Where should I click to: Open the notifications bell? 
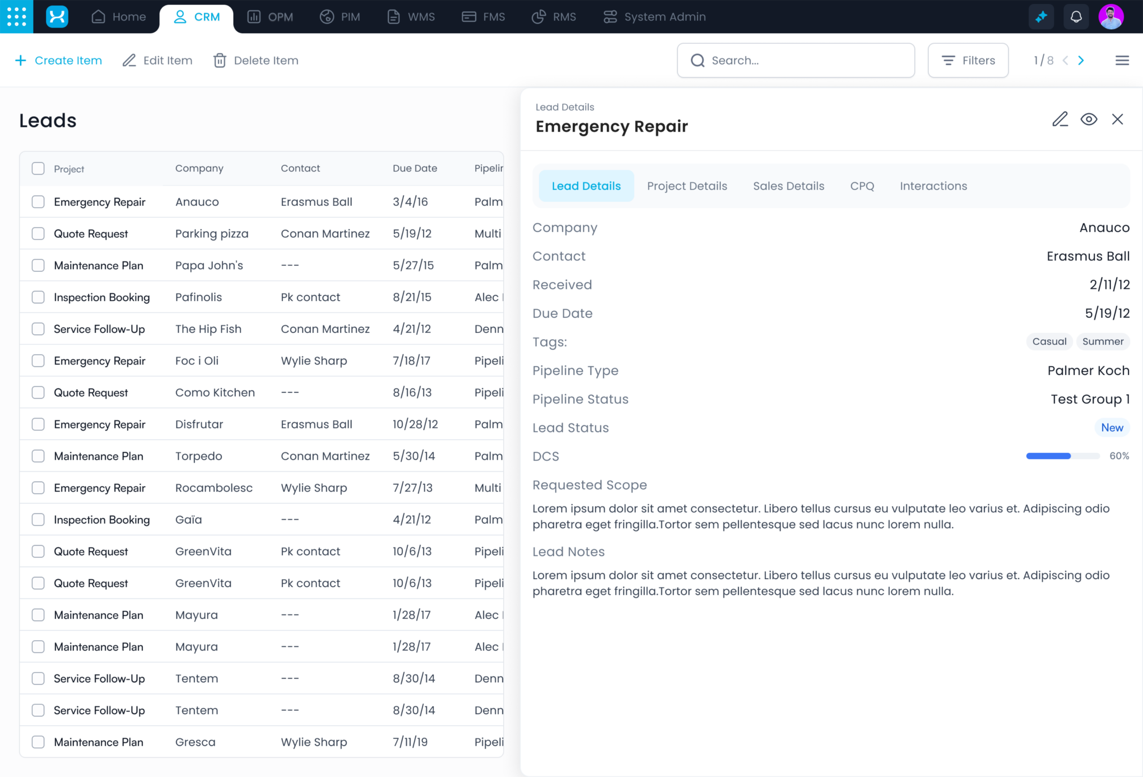point(1076,17)
